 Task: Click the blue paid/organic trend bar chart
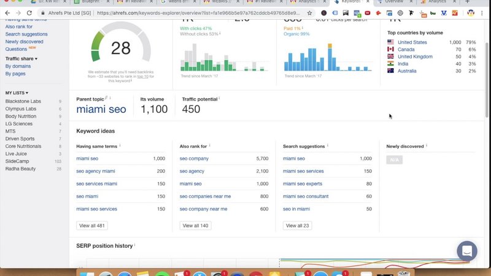(x=328, y=57)
